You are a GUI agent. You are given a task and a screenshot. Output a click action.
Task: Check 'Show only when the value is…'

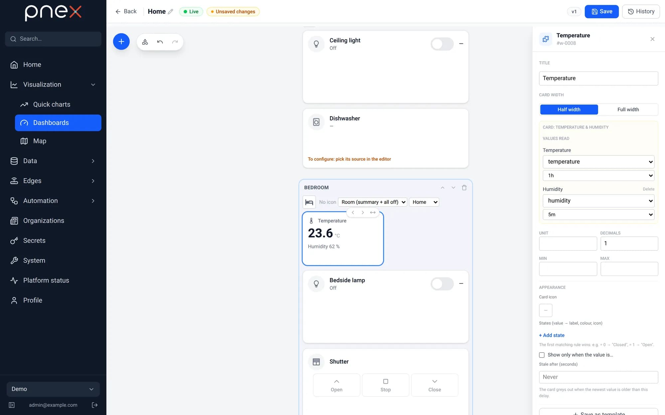coord(542,355)
